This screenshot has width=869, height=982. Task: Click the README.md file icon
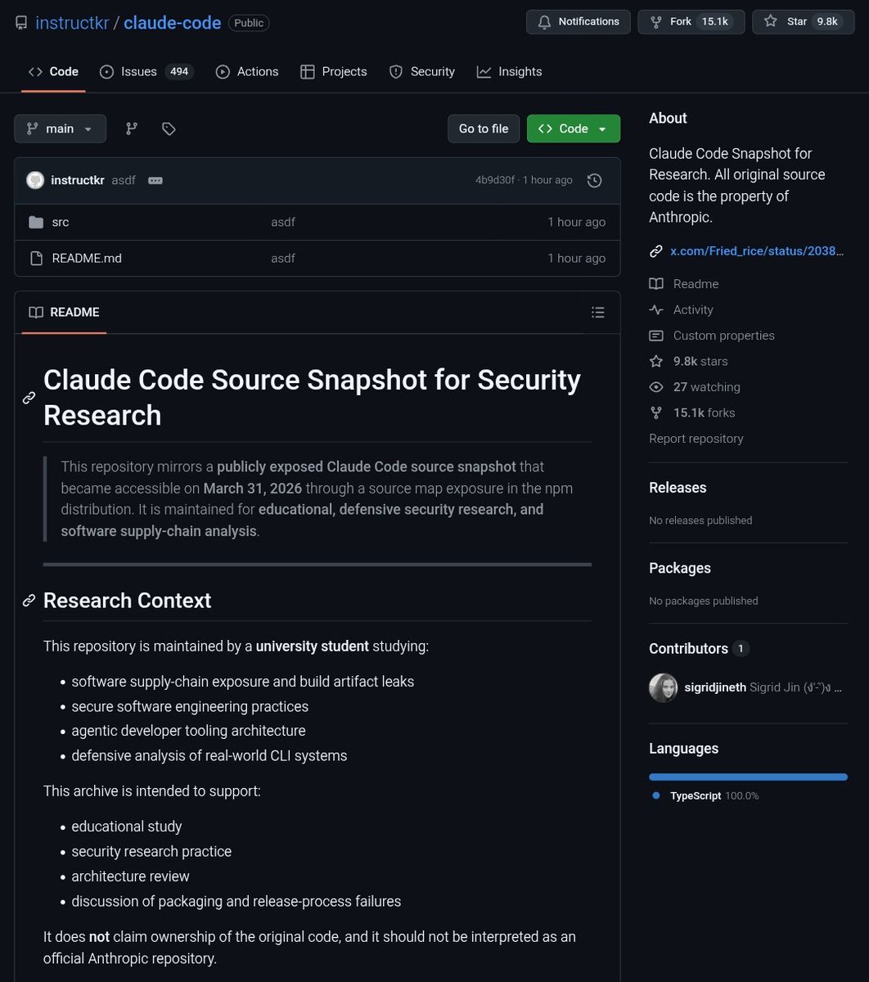(x=36, y=258)
